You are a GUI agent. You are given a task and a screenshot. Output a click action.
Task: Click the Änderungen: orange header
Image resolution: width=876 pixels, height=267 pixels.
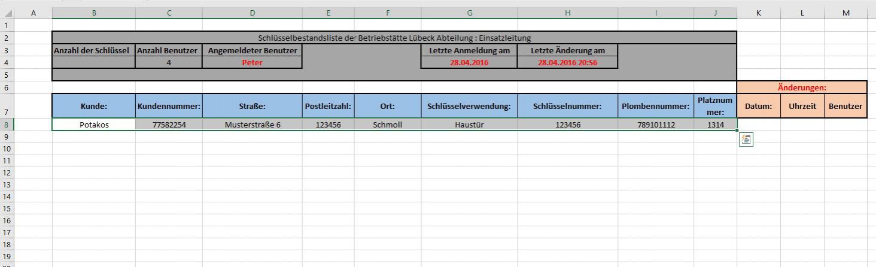coord(802,87)
